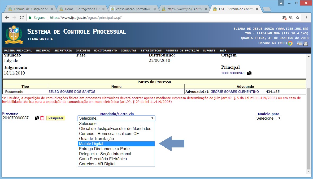
Task: Click the copy icon beside Processo number field
Action: 37,118
